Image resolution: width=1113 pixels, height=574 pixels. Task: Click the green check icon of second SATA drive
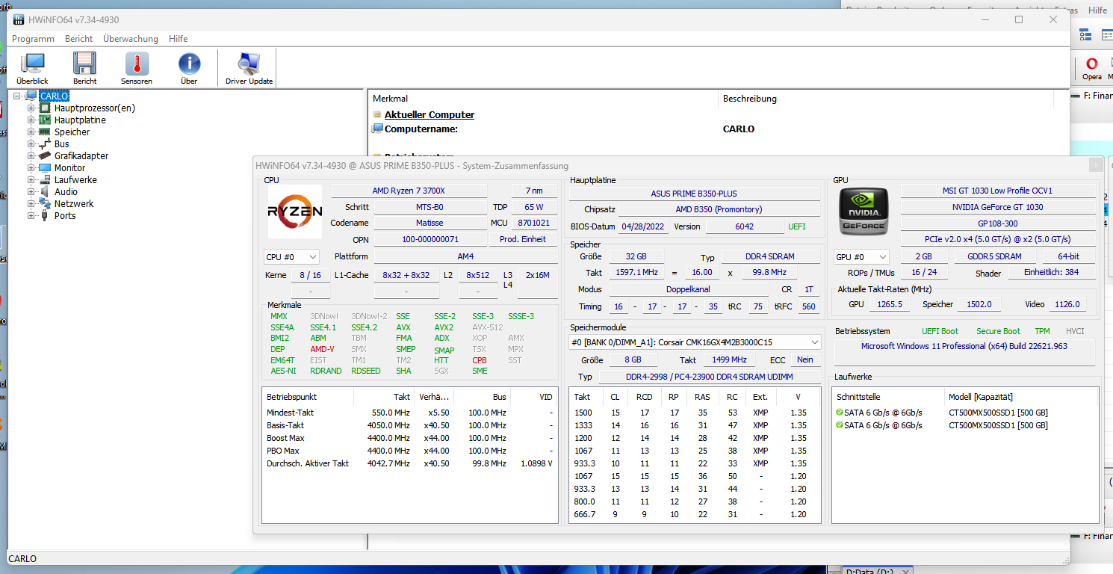[840, 425]
